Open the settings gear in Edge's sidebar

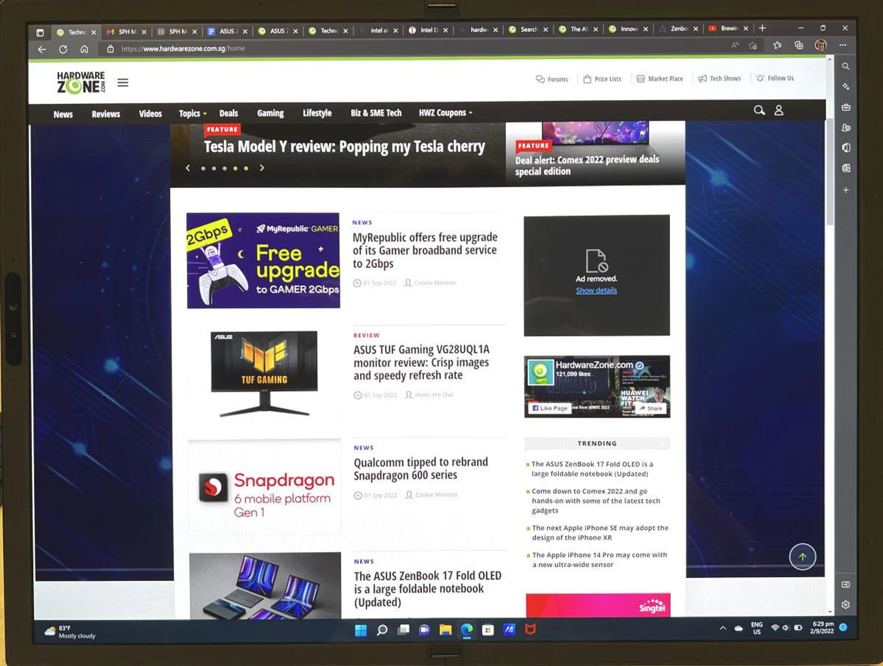[x=845, y=604]
